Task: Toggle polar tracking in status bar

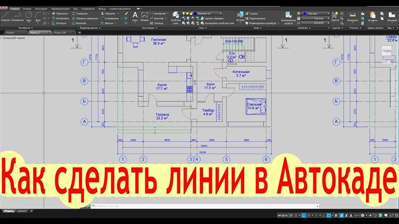Action: 309,215
